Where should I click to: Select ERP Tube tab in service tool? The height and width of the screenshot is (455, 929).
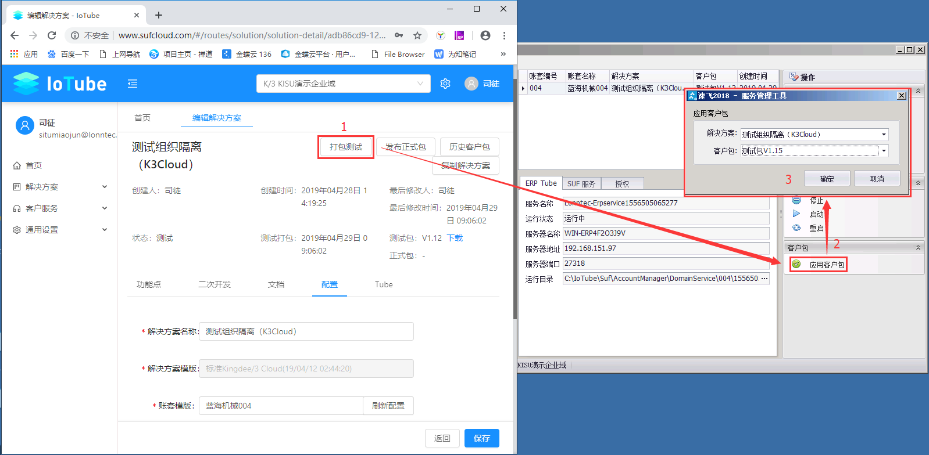pos(541,183)
